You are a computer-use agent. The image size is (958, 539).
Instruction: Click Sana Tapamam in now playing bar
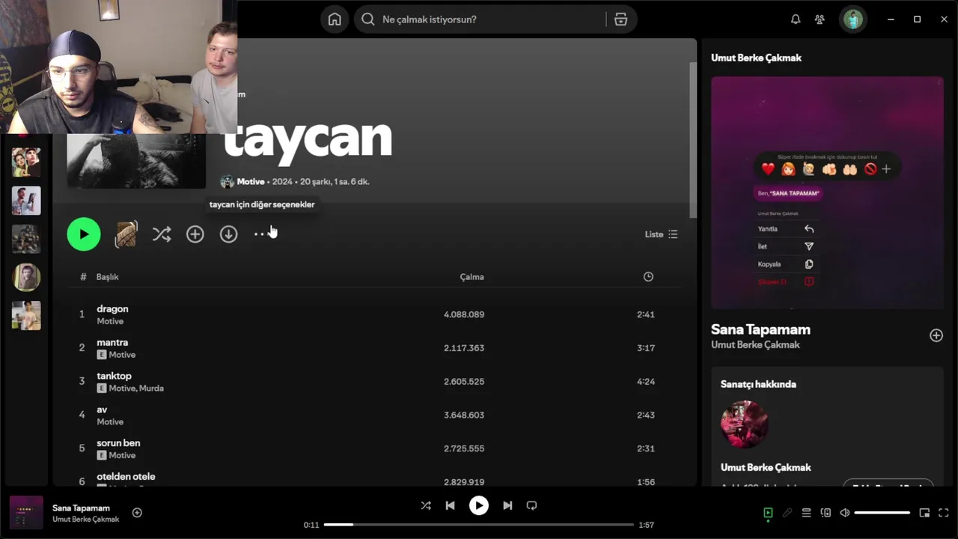[81, 508]
